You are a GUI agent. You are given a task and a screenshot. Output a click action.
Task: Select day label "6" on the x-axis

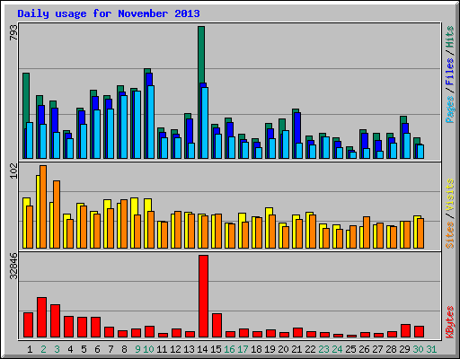[x=97, y=349]
